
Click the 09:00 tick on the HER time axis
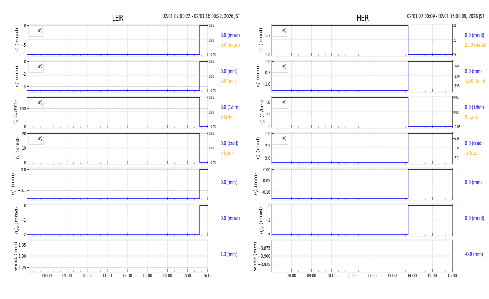(x=311, y=276)
